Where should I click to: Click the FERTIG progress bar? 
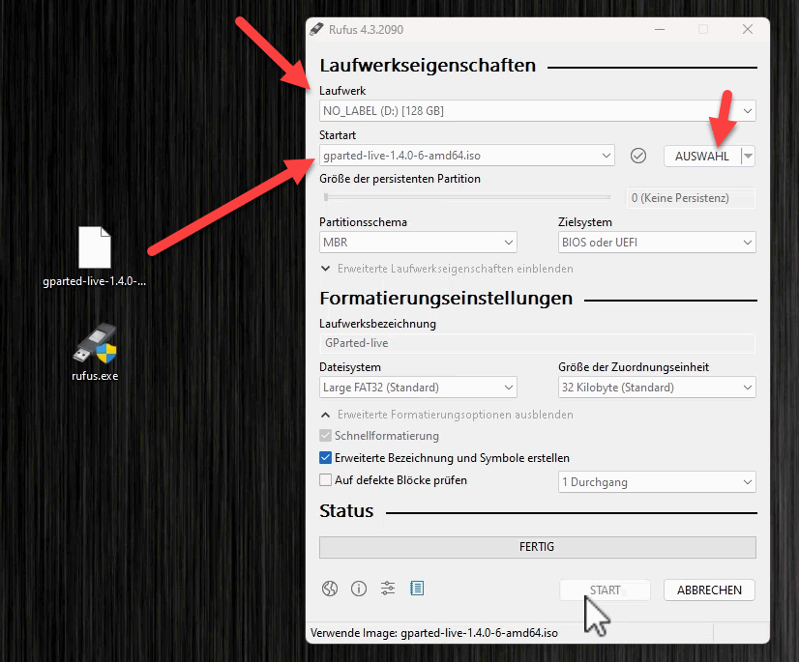point(537,547)
